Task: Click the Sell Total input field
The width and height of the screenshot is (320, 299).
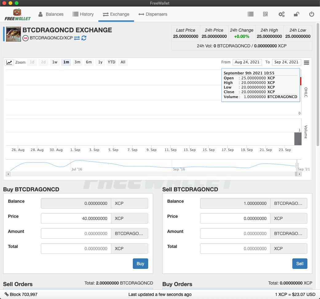Action: tap(235, 249)
